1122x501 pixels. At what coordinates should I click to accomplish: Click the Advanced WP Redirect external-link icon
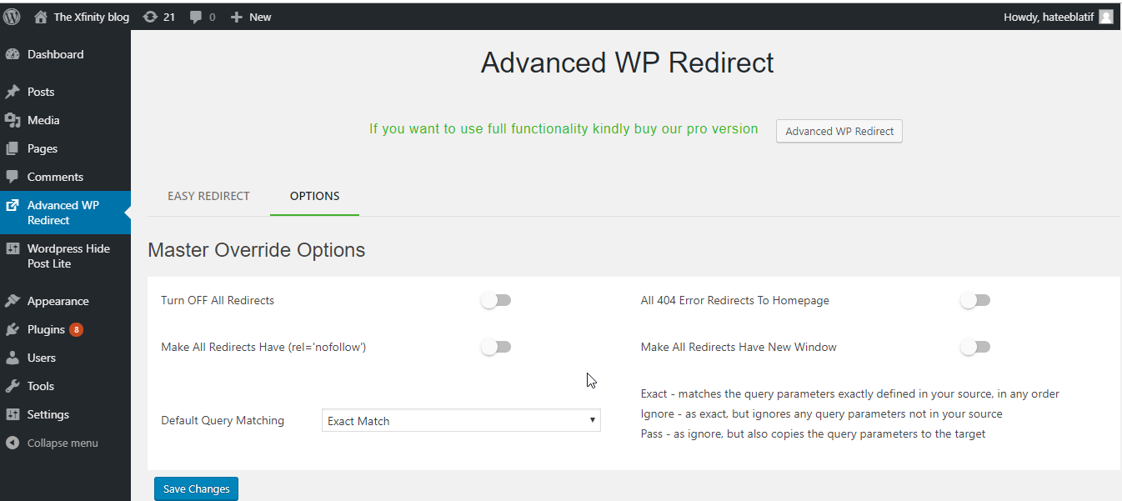(13, 205)
